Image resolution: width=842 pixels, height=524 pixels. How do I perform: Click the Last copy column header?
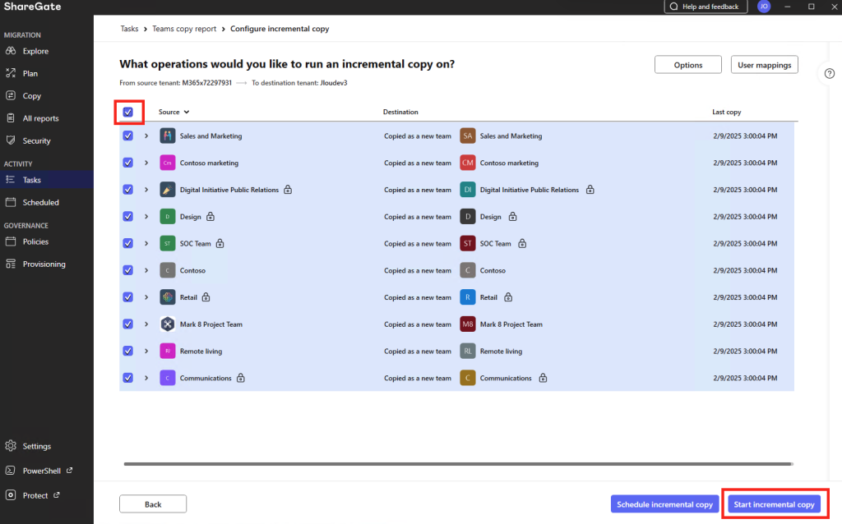pos(727,112)
